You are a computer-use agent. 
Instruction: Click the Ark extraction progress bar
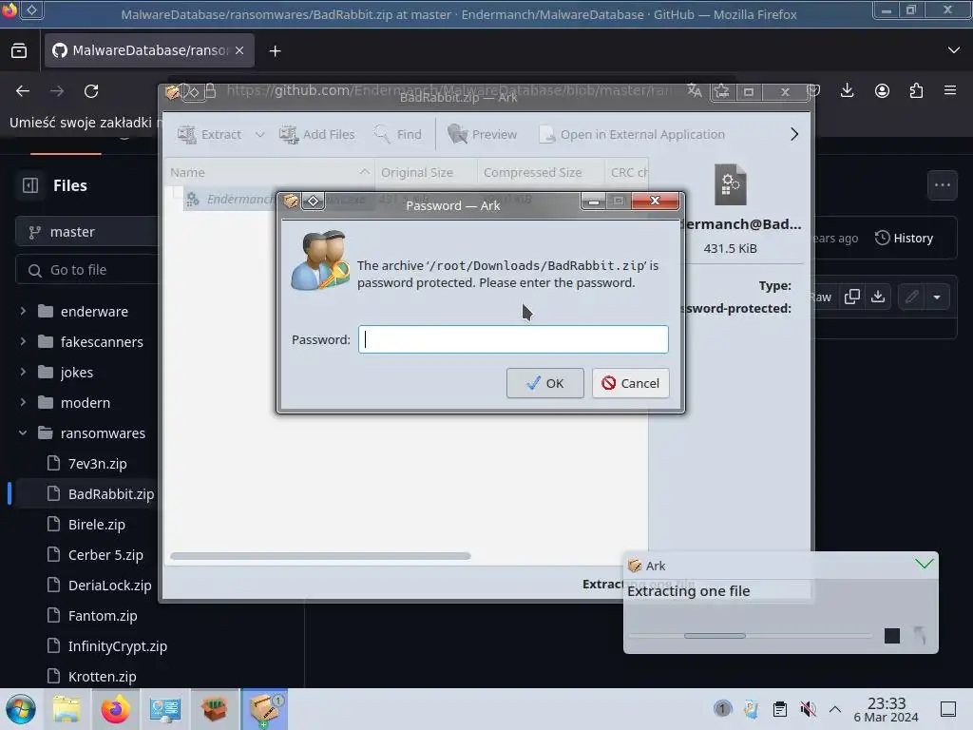click(751, 636)
